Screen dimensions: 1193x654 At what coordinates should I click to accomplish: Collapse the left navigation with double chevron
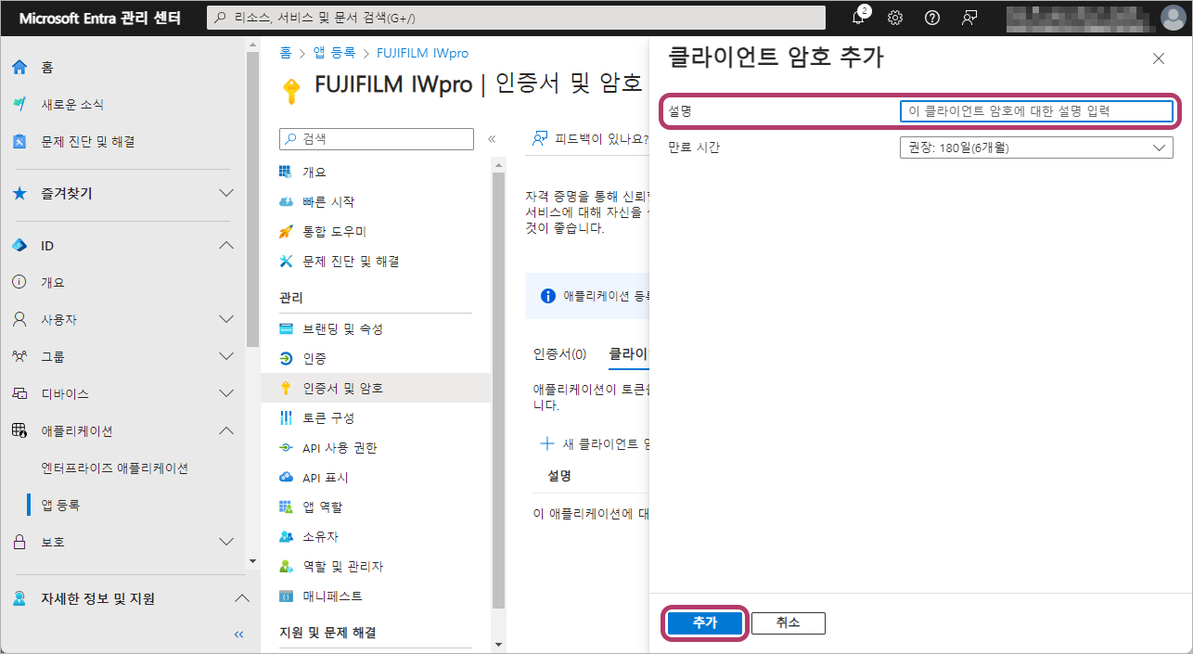click(x=238, y=635)
